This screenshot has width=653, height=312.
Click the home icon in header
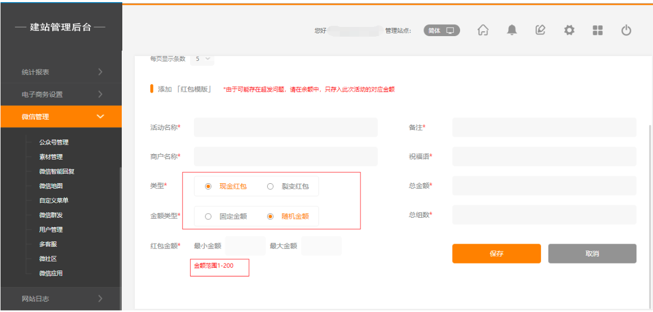coord(483,31)
